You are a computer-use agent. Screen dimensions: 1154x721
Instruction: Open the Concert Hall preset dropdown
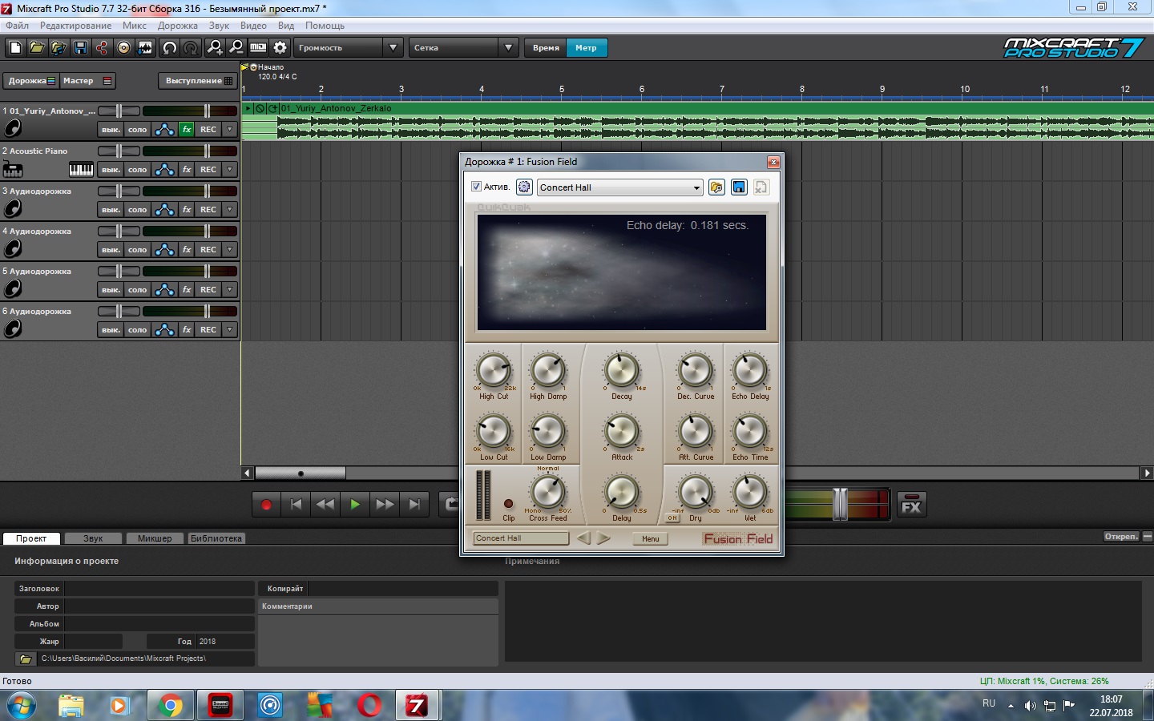620,187
